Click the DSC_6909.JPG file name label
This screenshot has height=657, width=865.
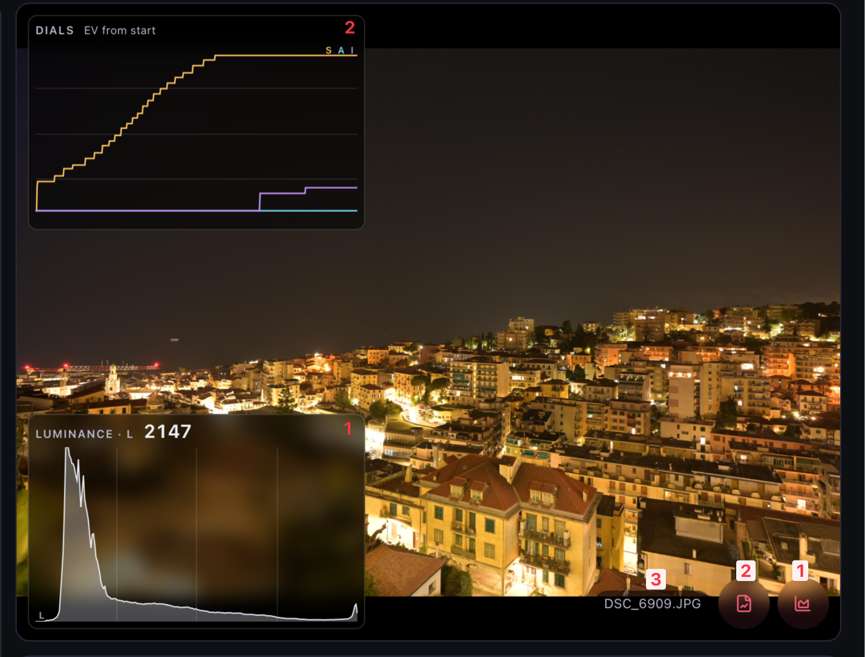[x=652, y=604]
